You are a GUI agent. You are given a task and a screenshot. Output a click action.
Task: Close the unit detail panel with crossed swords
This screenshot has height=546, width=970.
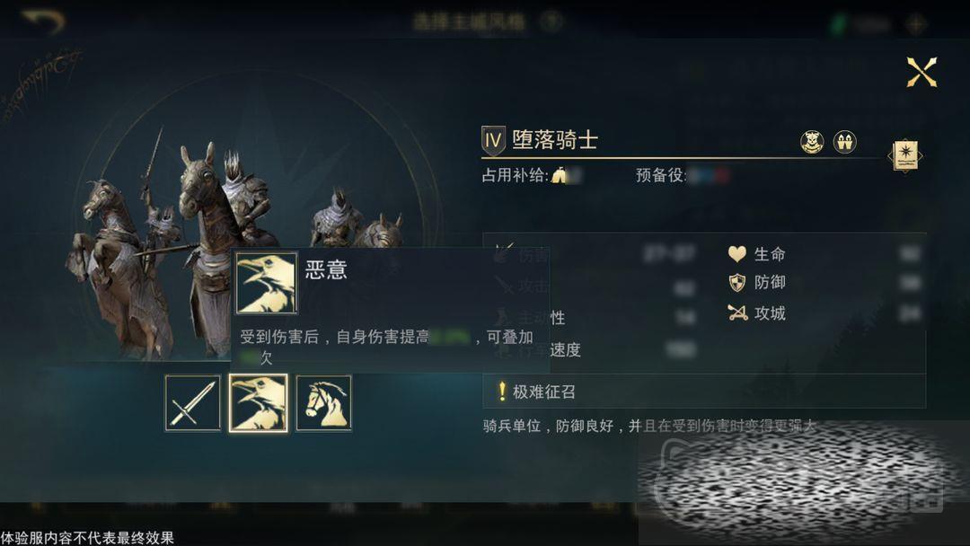921,73
